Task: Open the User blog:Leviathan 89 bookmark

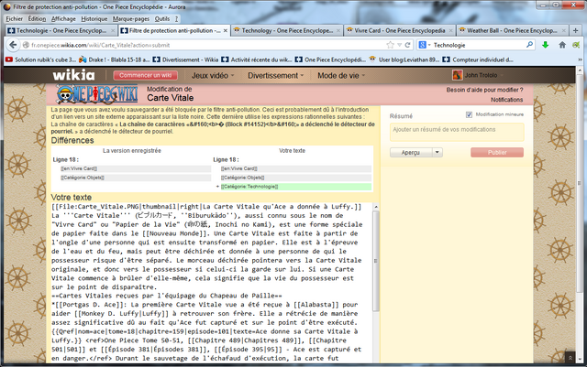Action: pos(404,59)
